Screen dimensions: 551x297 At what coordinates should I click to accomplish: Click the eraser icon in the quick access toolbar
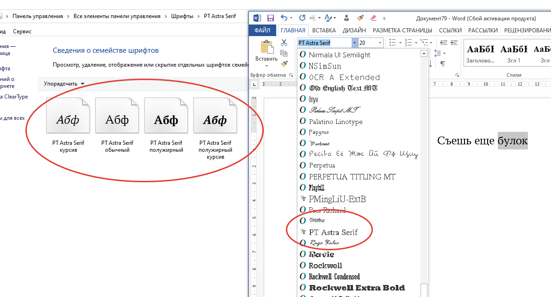(373, 18)
